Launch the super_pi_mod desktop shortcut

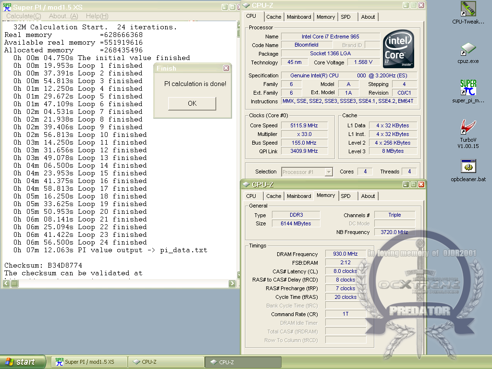[x=468, y=91]
